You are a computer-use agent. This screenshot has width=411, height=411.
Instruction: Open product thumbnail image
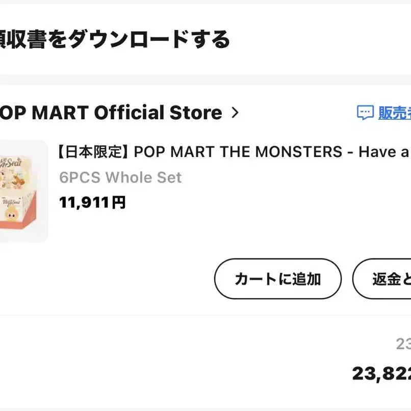click(24, 191)
